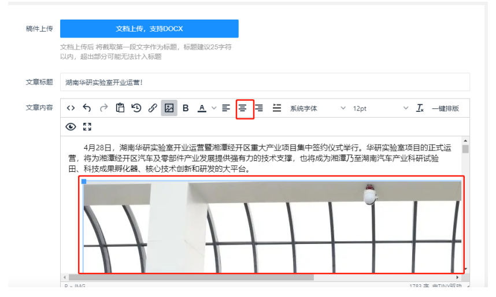Click the line height icon
Viewport: 496px width, 297px height.
[277, 108]
